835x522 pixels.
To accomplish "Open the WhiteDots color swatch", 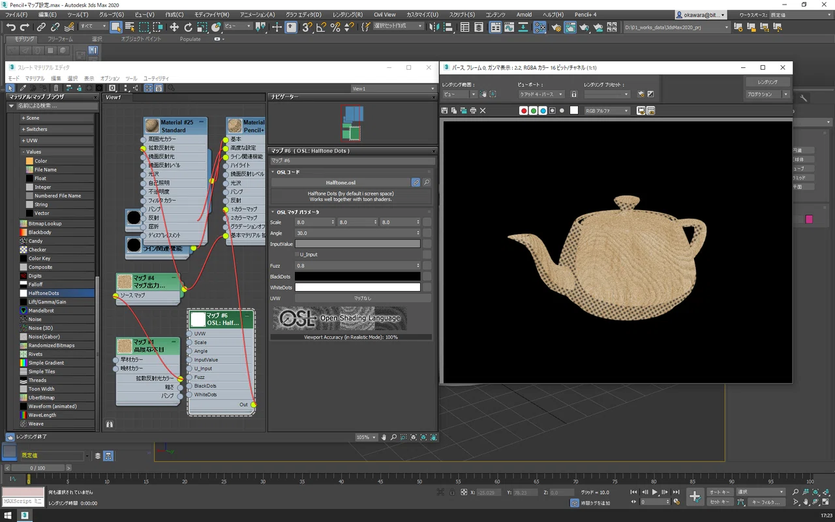I will tap(357, 287).
